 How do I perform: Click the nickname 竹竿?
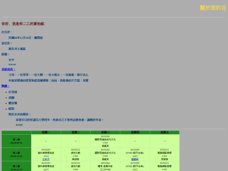(11, 60)
